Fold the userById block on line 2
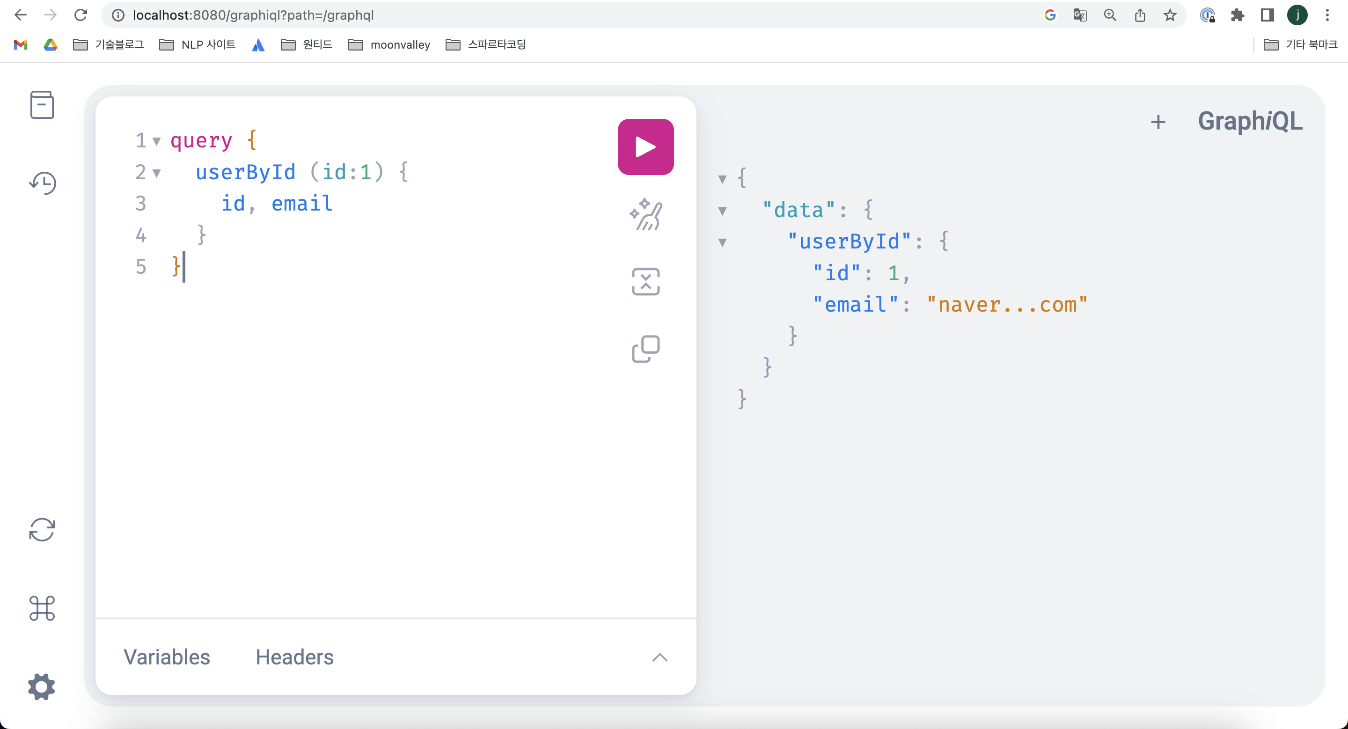Screen dimensions: 1348x729 (x=156, y=173)
